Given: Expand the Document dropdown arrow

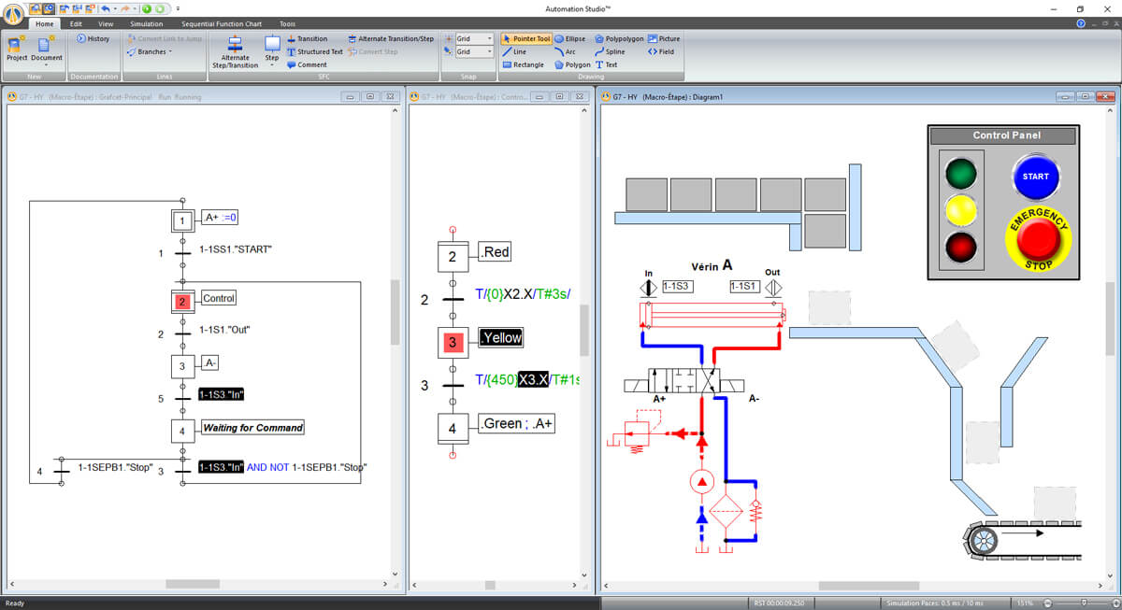Looking at the screenshot, I should [46, 64].
